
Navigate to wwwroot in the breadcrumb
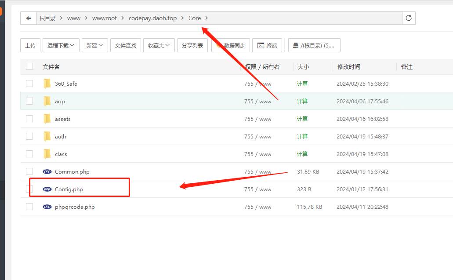coord(105,18)
